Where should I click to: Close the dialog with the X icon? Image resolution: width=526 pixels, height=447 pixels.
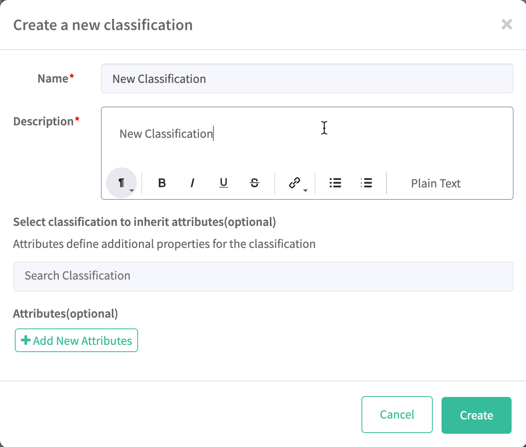pos(507,24)
